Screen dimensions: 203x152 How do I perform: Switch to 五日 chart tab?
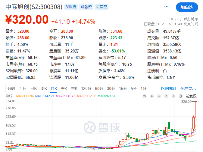(23, 88)
